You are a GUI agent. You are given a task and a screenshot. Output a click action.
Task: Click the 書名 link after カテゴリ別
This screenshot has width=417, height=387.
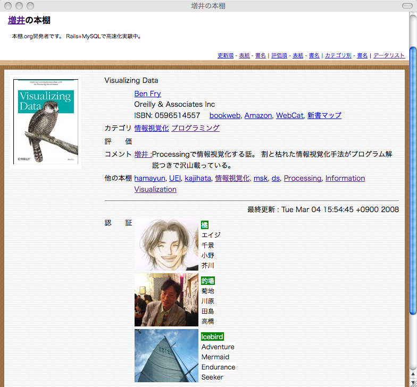(x=362, y=55)
